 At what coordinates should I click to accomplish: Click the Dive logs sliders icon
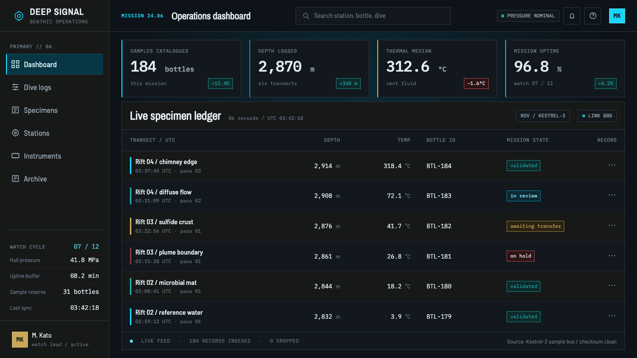(15, 87)
